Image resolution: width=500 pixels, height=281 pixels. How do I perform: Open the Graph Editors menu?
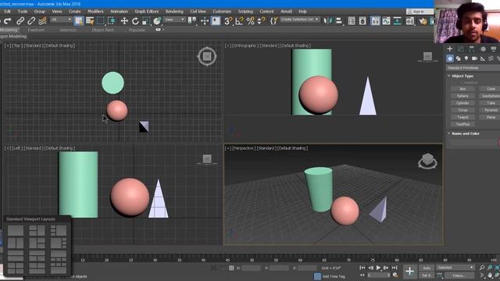click(x=146, y=12)
